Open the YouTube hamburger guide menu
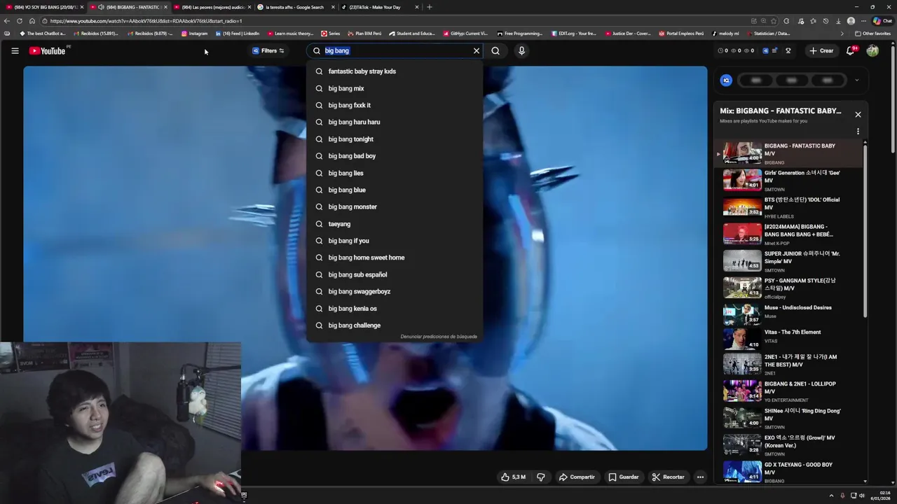Image resolution: width=897 pixels, height=504 pixels. click(x=15, y=50)
